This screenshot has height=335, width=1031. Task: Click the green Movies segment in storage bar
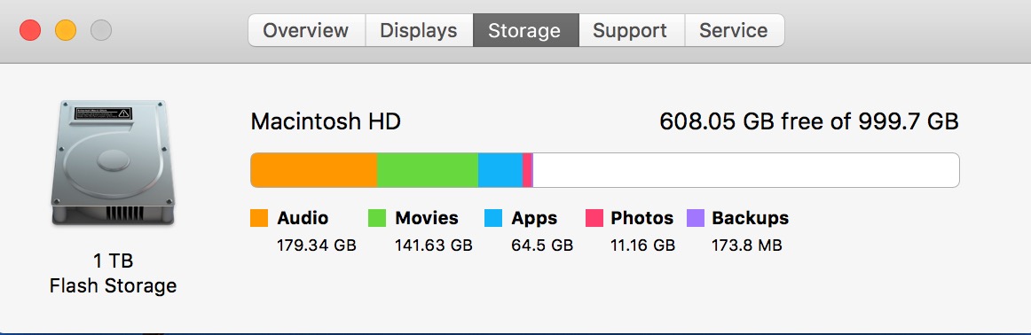click(428, 170)
